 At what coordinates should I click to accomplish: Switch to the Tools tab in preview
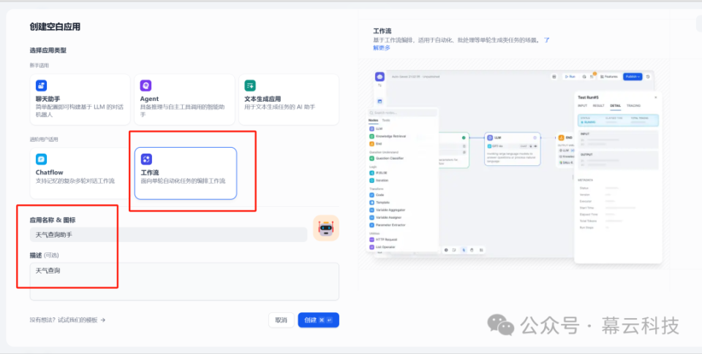pyautogui.click(x=386, y=121)
